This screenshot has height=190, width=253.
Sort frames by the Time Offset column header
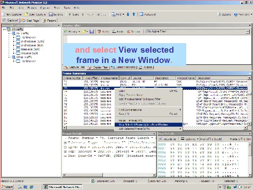[x=91, y=78]
